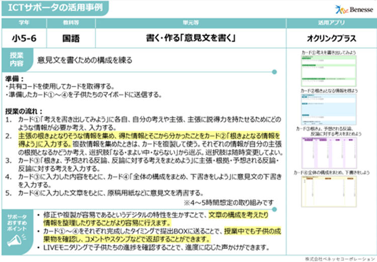Click the 授業内容 badge
The height and width of the screenshot is (262, 377).
click(17, 60)
